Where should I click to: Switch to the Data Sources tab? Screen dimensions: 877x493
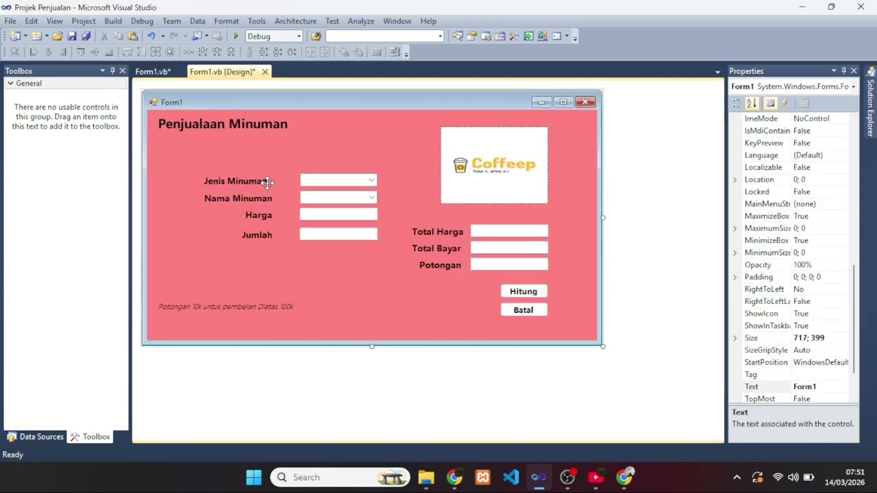tap(35, 437)
